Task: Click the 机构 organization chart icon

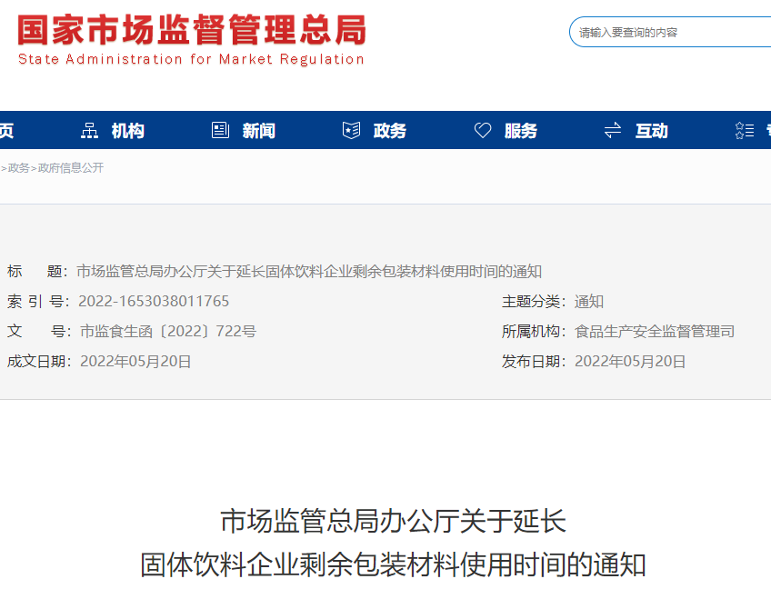Action: tap(89, 131)
